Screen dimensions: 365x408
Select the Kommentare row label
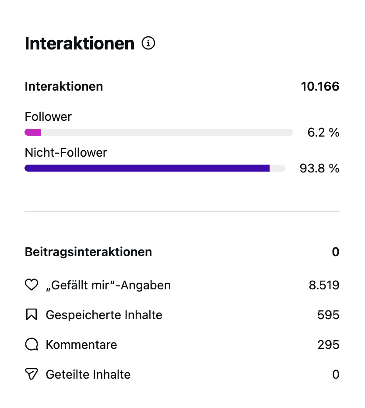81,345
